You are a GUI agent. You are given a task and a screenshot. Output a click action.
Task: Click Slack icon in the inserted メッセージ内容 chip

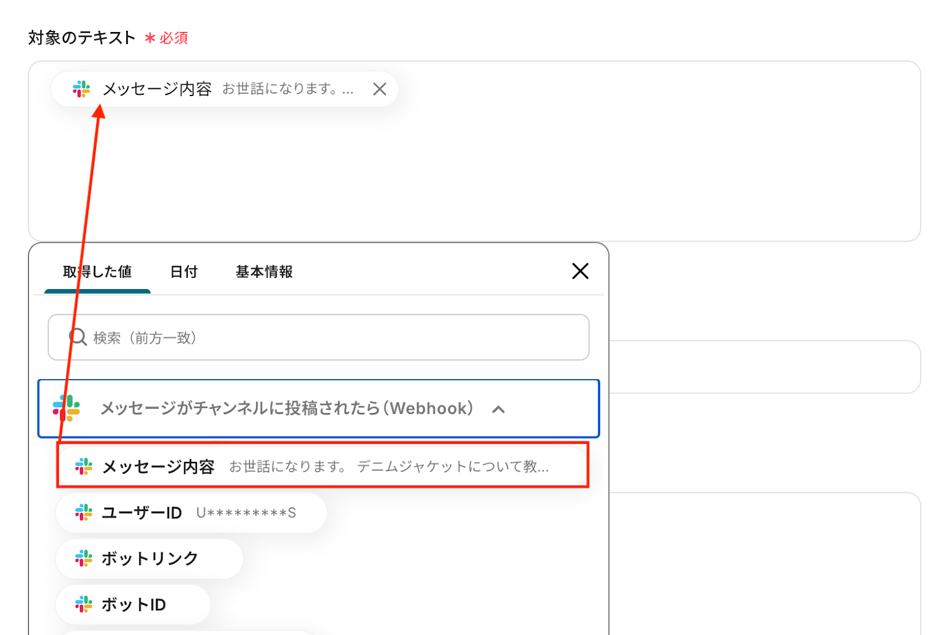(82, 89)
